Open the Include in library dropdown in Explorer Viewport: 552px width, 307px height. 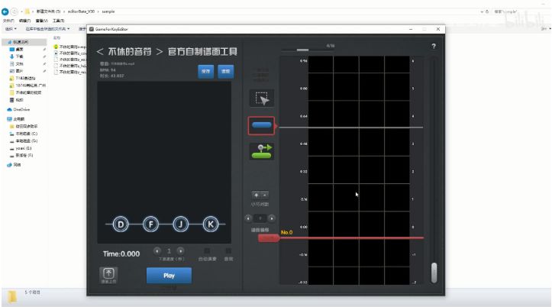click(x=47, y=29)
